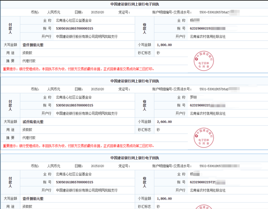Click the 资助款 purpose in the bottom receipt
The height and width of the screenshot is (209, 268).
[27, 206]
